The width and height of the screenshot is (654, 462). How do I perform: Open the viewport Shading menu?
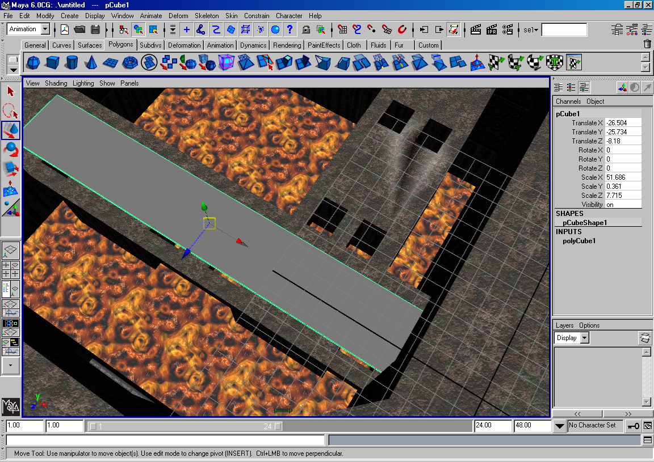(x=56, y=83)
